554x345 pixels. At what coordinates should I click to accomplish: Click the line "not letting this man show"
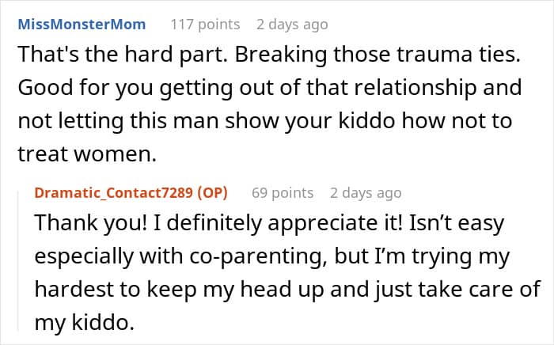click(x=265, y=121)
